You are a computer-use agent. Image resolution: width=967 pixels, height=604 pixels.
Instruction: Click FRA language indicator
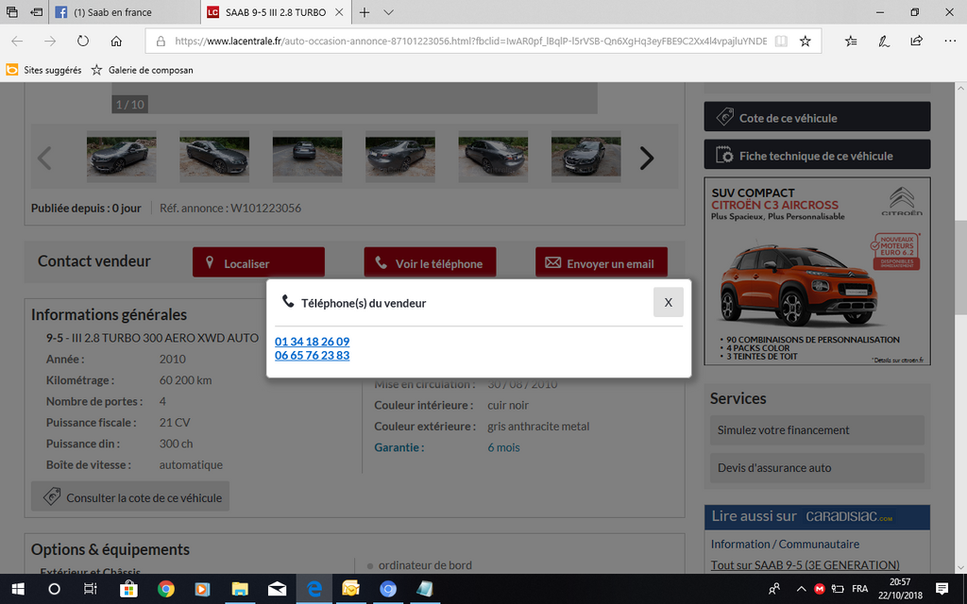[x=859, y=589]
